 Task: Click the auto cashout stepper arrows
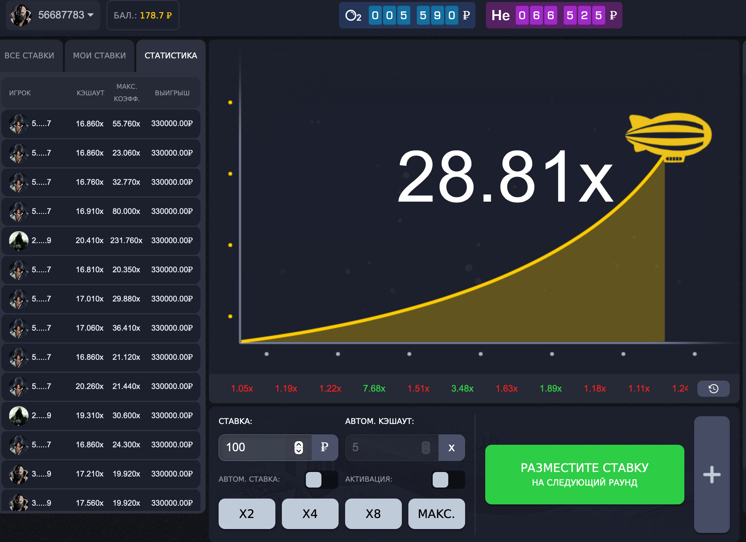pos(426,447)
